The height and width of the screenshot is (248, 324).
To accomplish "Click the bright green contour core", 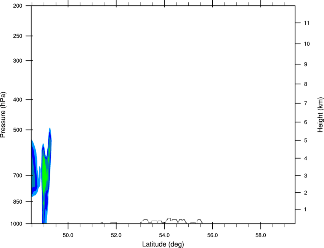I will pyautogui.click(x=45, y=176).
